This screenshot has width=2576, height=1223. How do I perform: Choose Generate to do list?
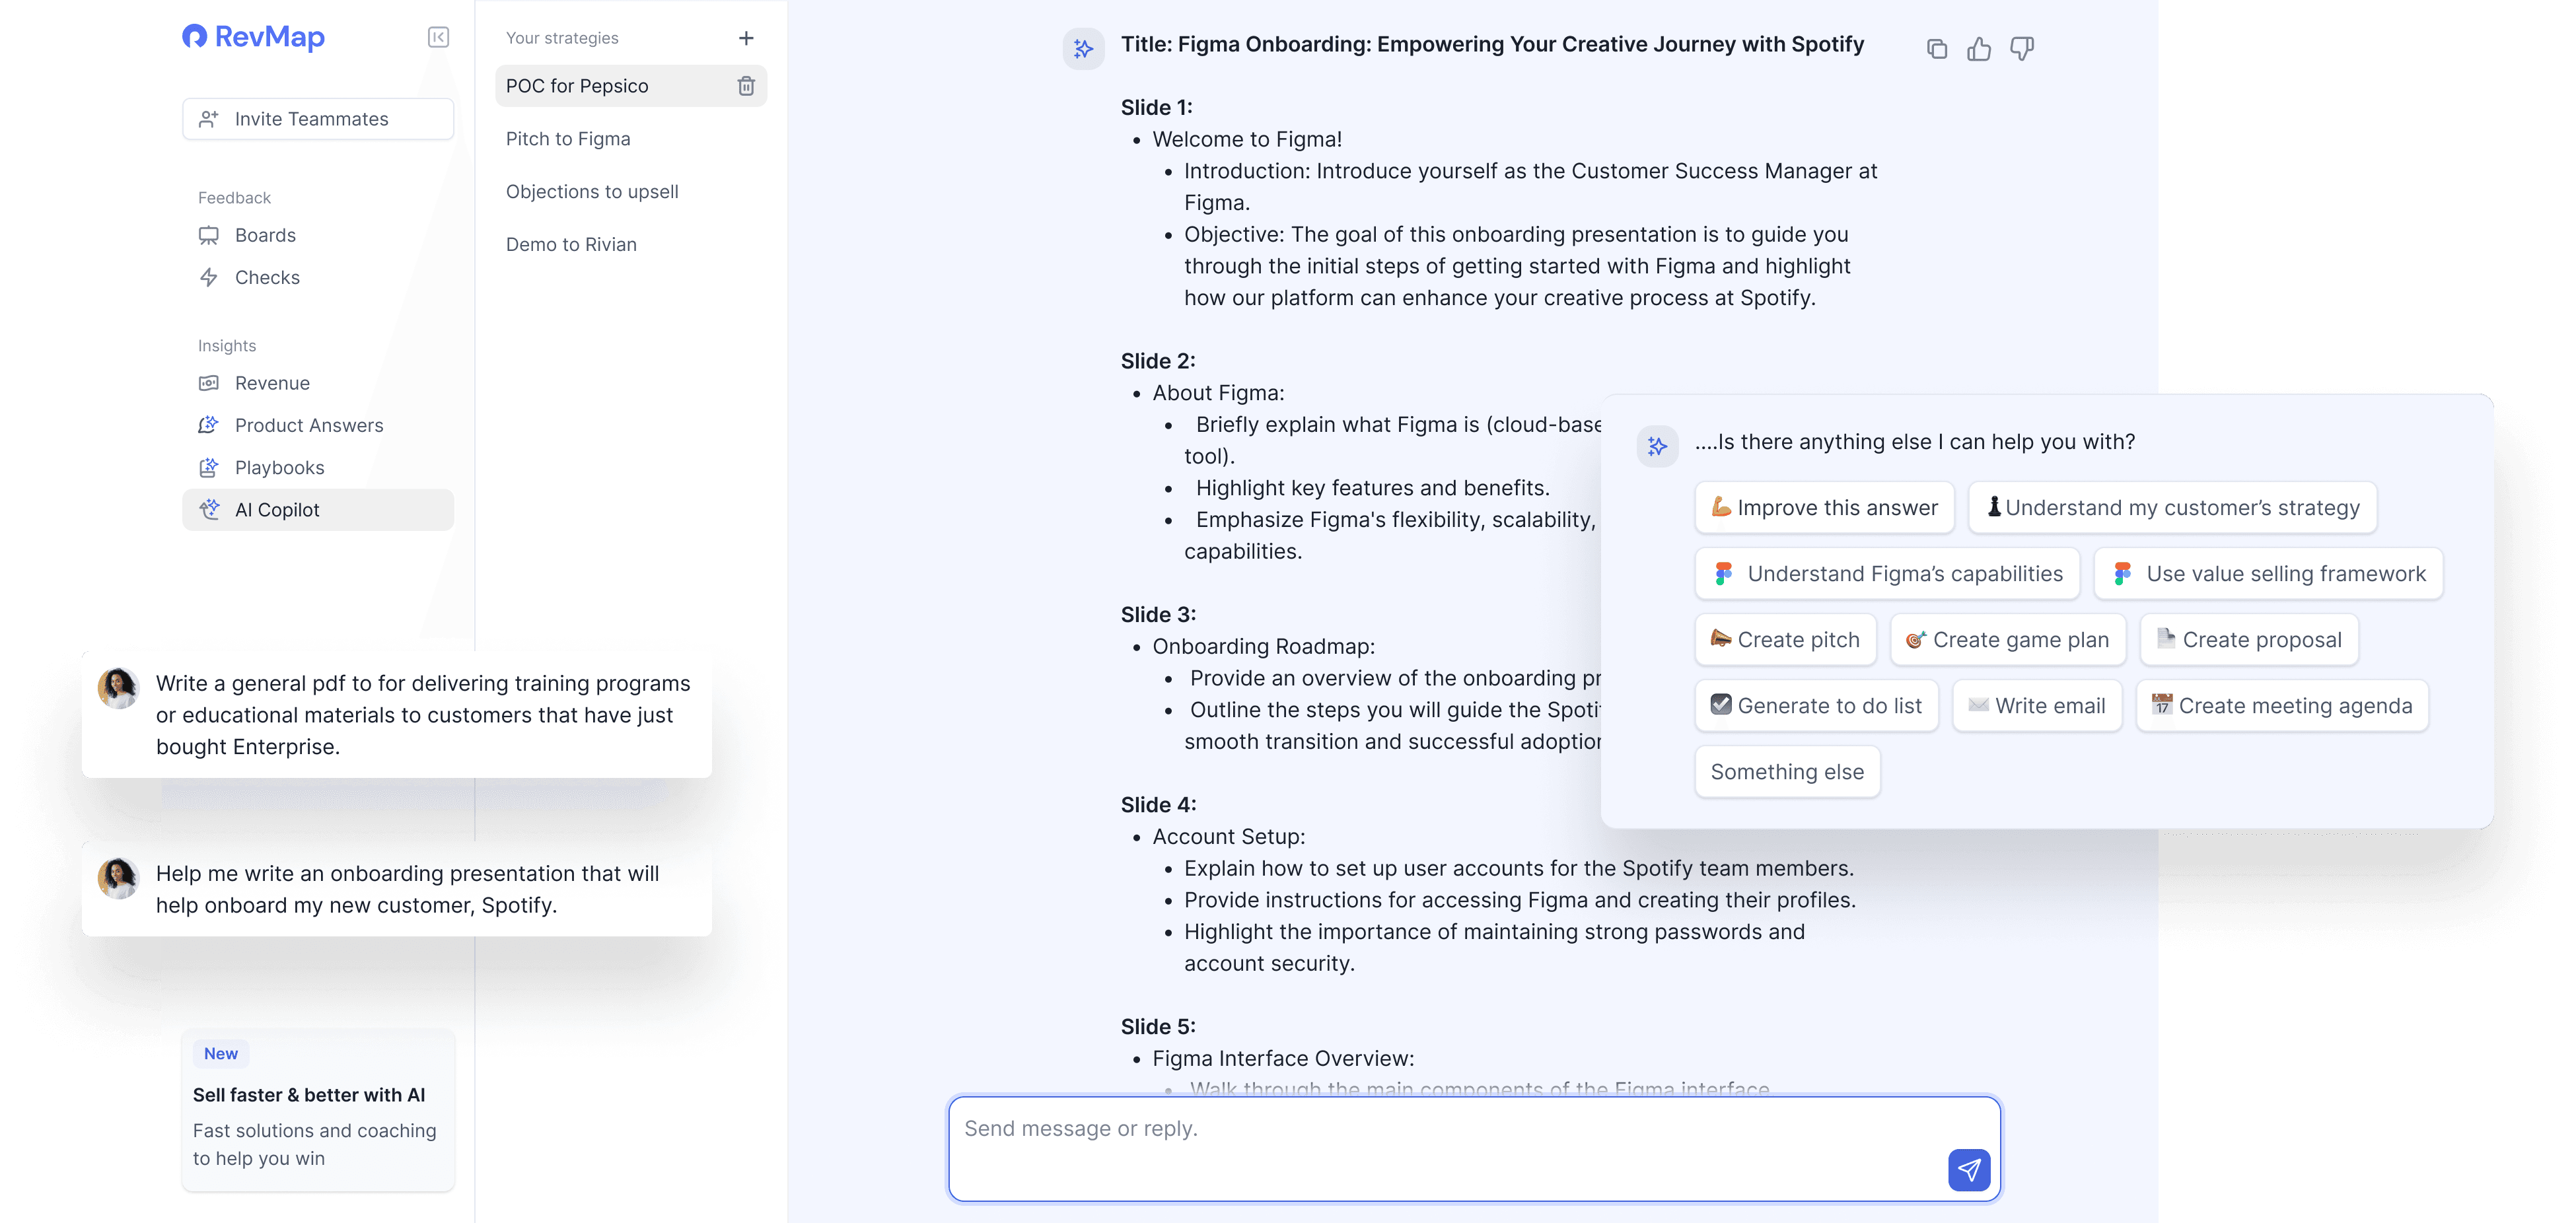[1816, 706]
